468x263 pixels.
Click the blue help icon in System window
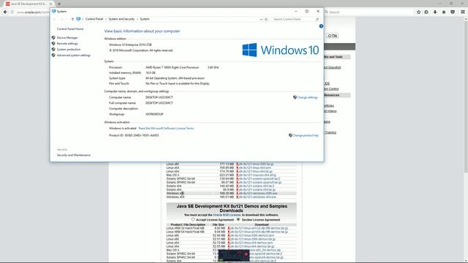coord(321,26)
